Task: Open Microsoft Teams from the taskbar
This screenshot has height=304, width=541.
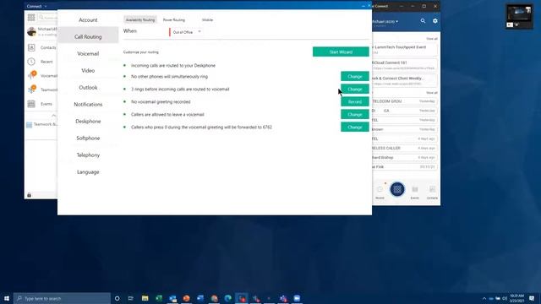Action: click(283, 298)
